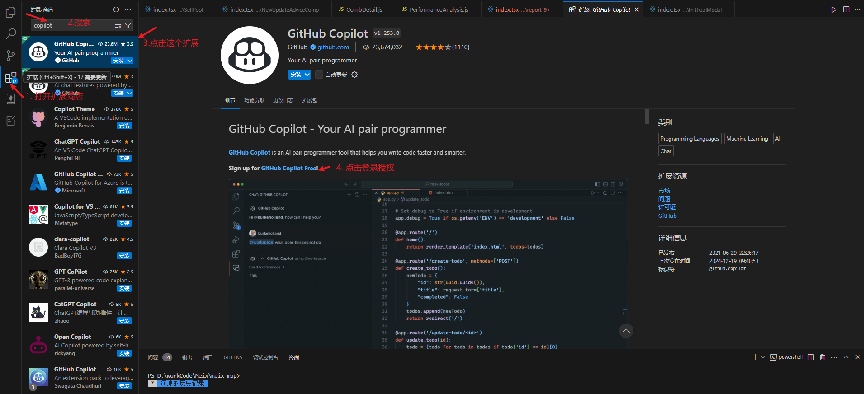Split the editor to the right
Image resolution: width=864 pixels, height=394 pixels.
pos(846,9)
